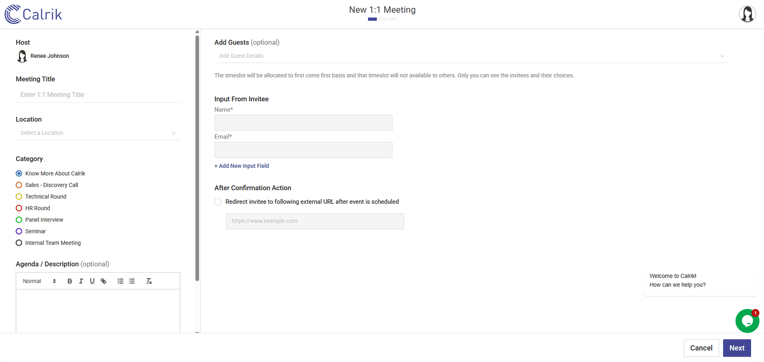764x362 pixels.
Task: Click + Add New Input Field link
Action: (242, 166)
